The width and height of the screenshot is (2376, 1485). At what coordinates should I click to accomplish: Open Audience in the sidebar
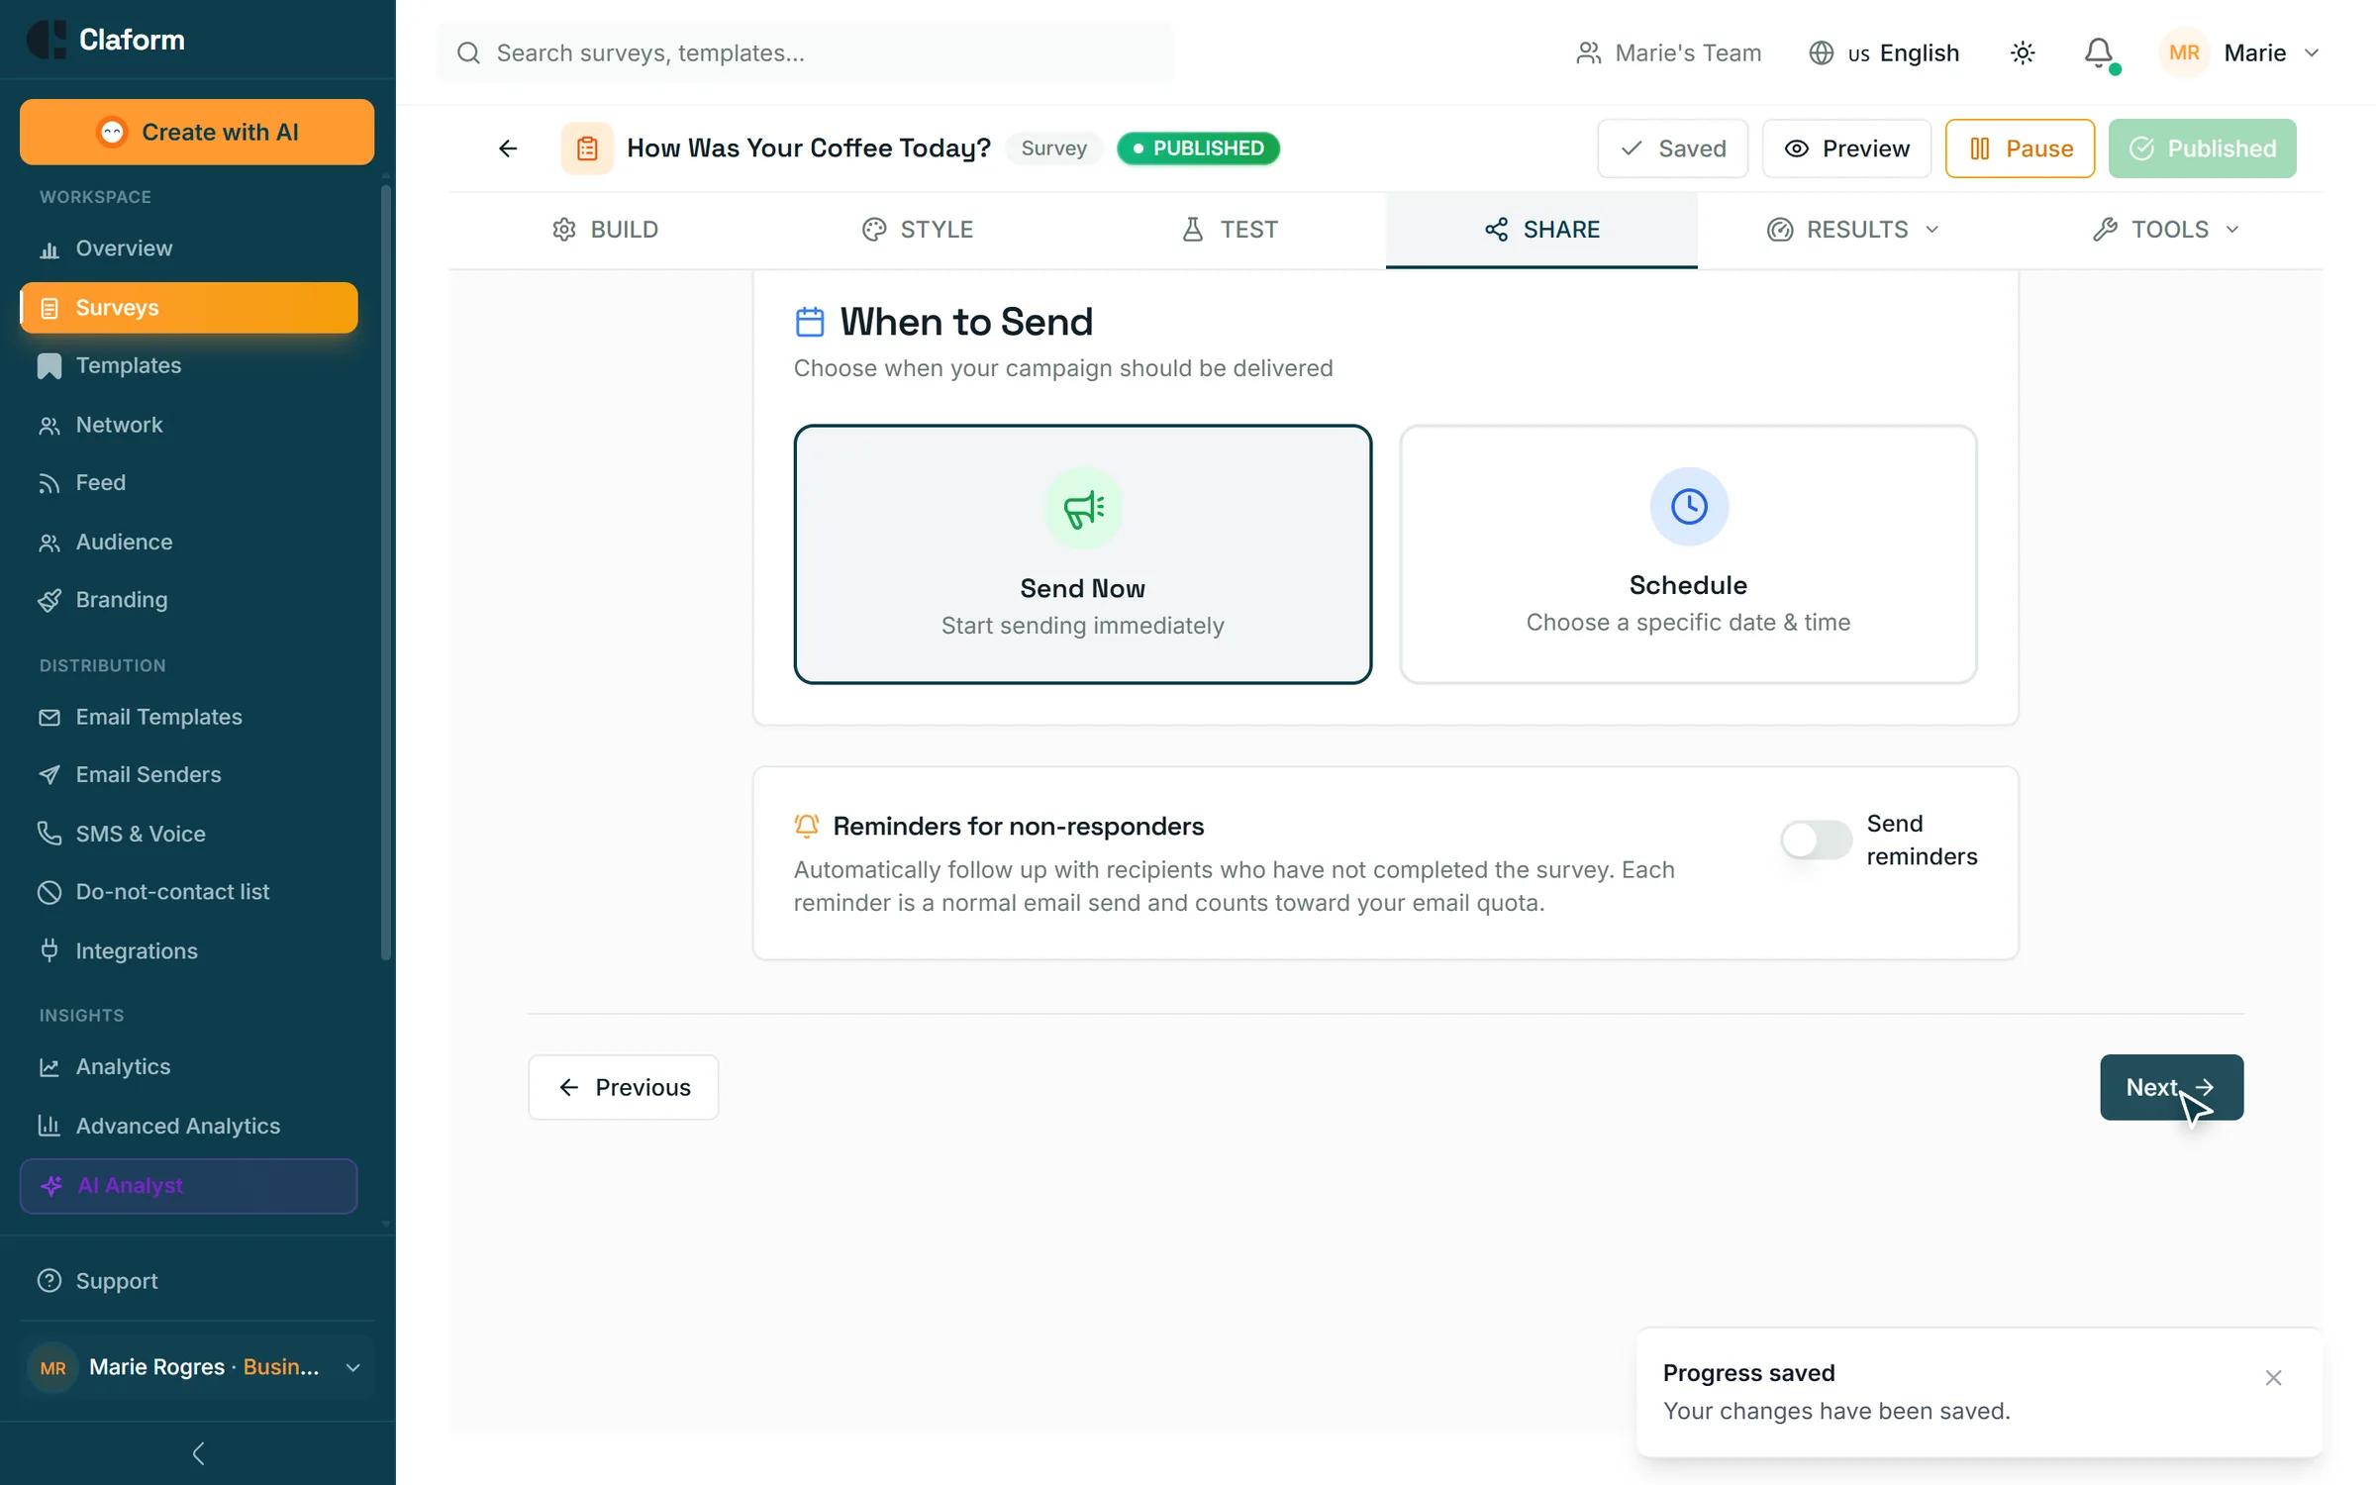(x=188, y=542)
